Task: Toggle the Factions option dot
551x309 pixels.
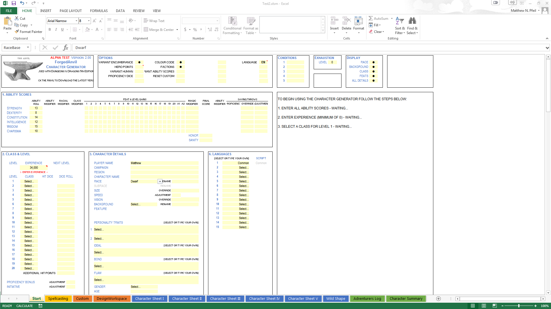Action: 181,67
